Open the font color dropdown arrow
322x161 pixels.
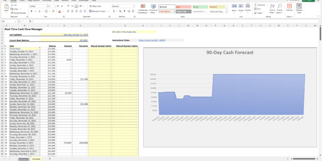62,11
